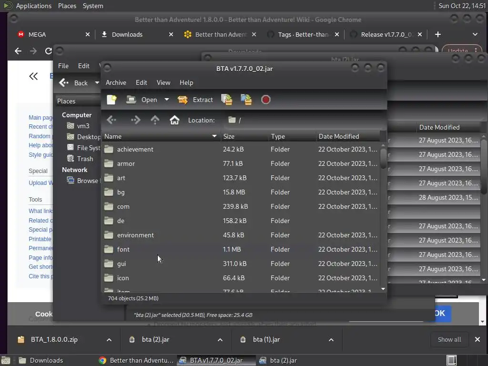Select the art folder row
The image size is (488, 366).
(241, 178)
